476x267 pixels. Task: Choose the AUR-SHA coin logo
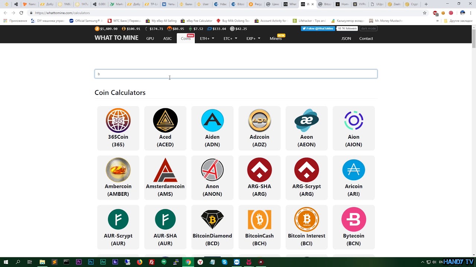pos(165,219)
